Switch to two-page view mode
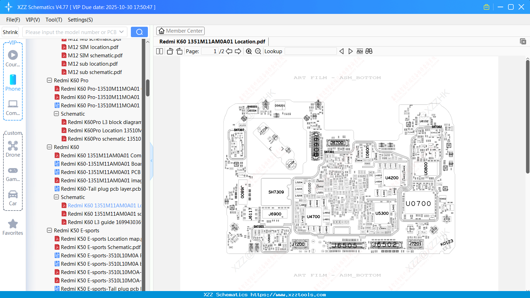Image resolution: width=530 pixels, height=298 pixels. (159, 51)
